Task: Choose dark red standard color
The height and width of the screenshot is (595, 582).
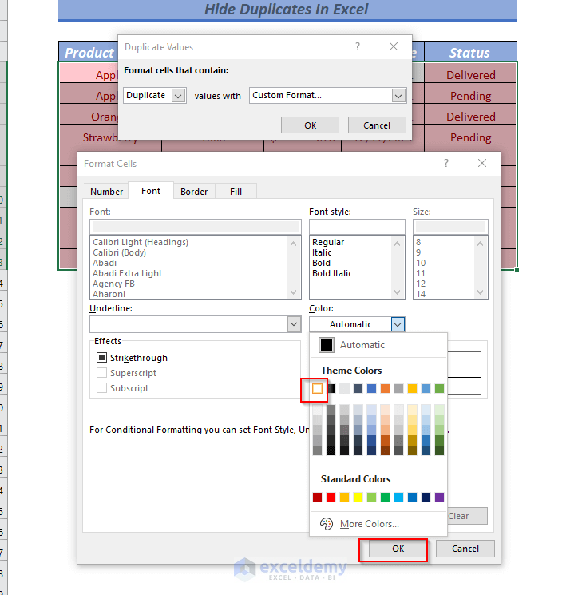Action: coord(317,497)
